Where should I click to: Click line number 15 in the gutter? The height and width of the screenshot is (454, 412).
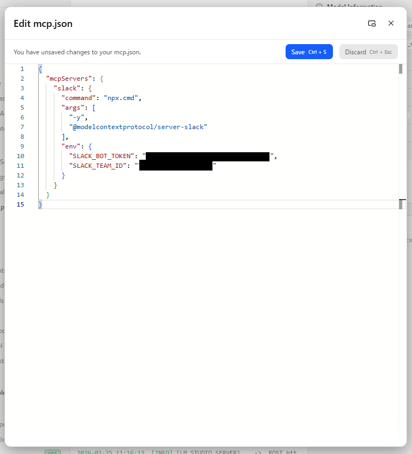click(x=20, y=204)
